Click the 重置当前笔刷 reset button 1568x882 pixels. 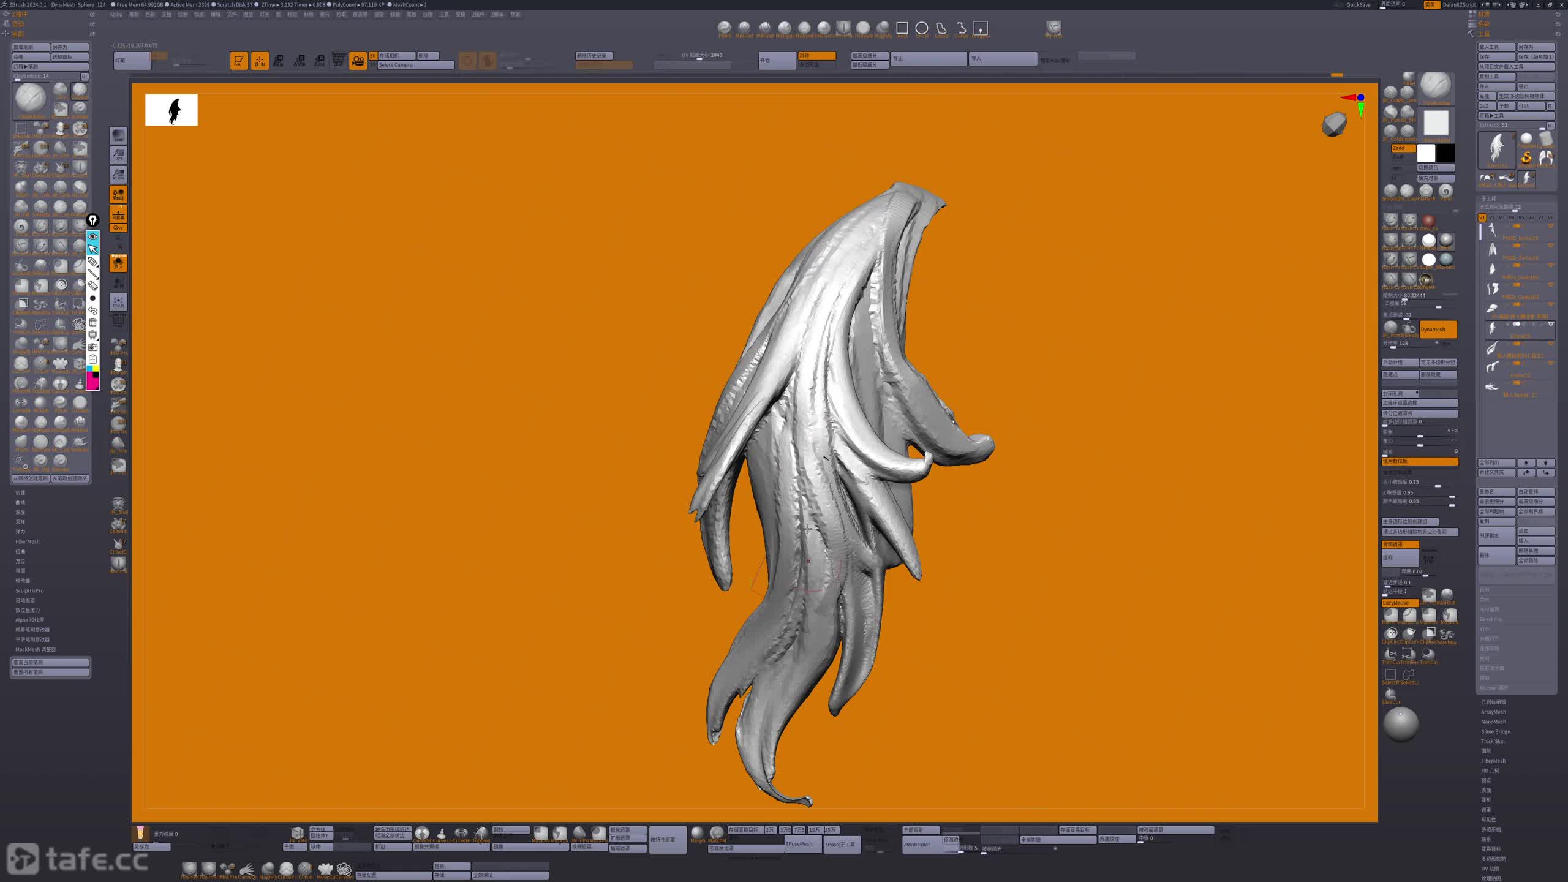click(x=50, y=663)
